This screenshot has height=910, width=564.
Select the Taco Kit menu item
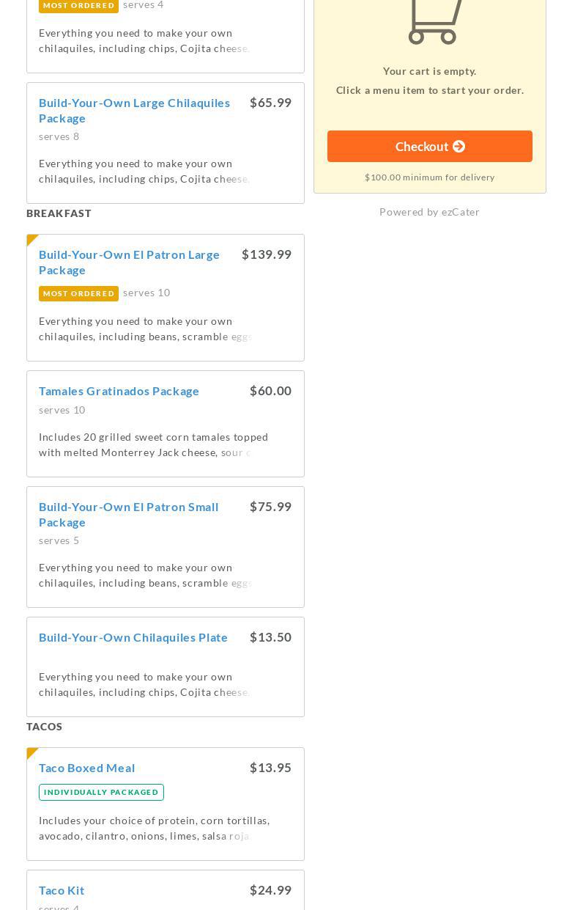tap(62, 890)
